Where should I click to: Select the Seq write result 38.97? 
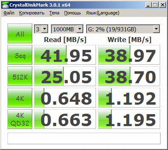click(x=129, y=55)
